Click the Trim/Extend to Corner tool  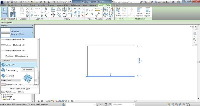(70, 15)
